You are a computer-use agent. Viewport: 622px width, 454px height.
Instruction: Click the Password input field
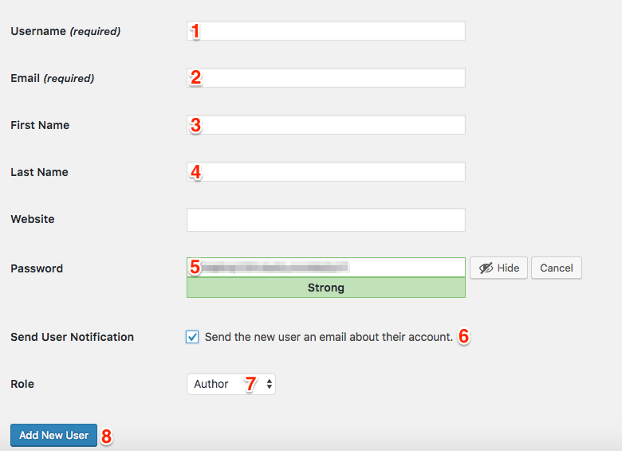326,268
